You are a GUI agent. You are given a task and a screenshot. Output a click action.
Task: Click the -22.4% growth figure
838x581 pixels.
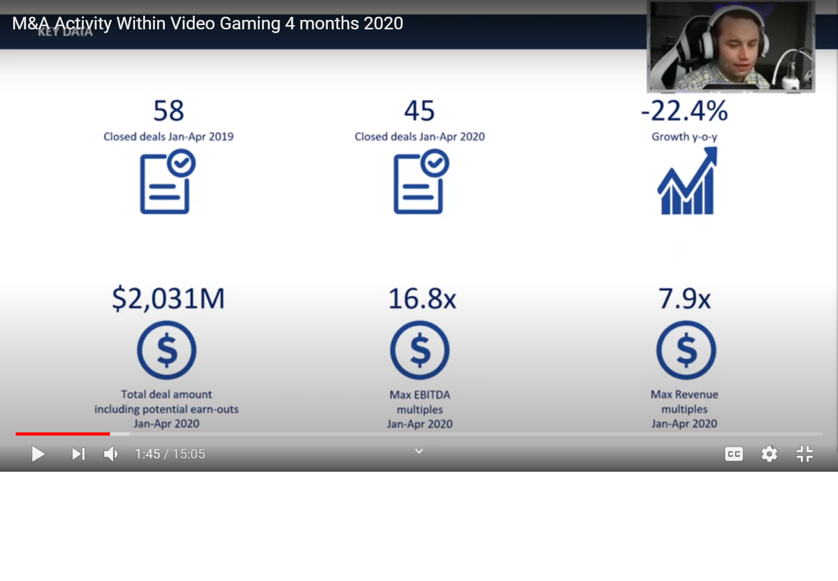click(685, 111)
